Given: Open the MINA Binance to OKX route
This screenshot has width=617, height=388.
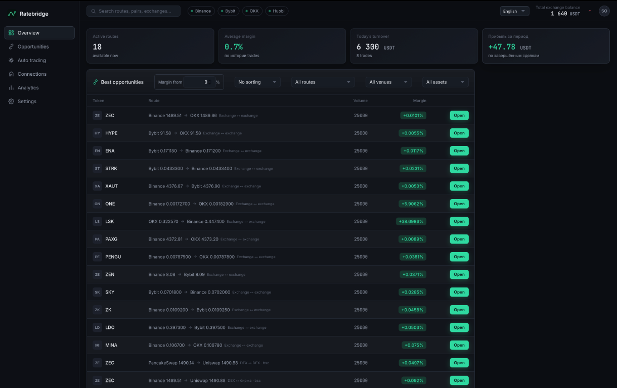Looking at the screenshot, I should click(459, 345).
